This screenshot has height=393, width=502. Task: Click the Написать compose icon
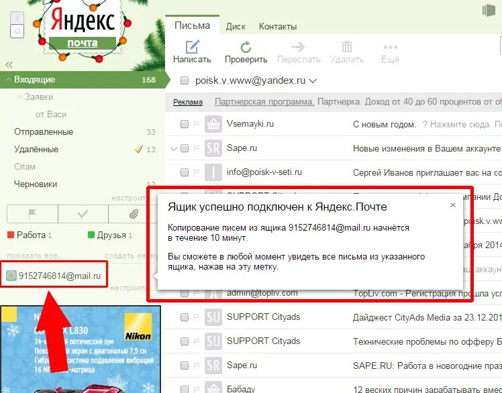pos(193,47)
